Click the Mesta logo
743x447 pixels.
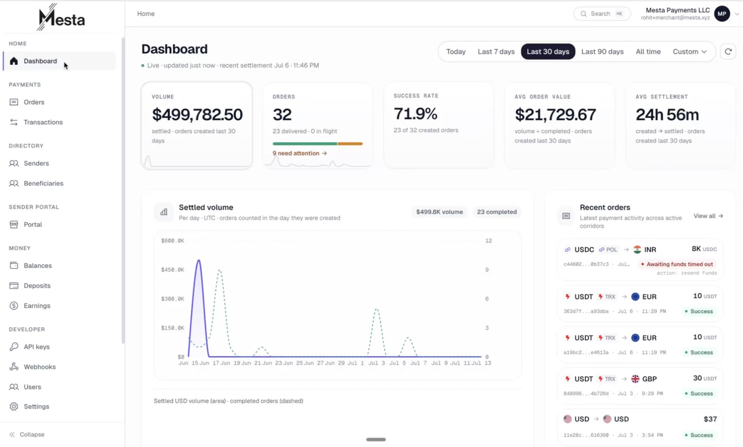click(x=61, y=18)
